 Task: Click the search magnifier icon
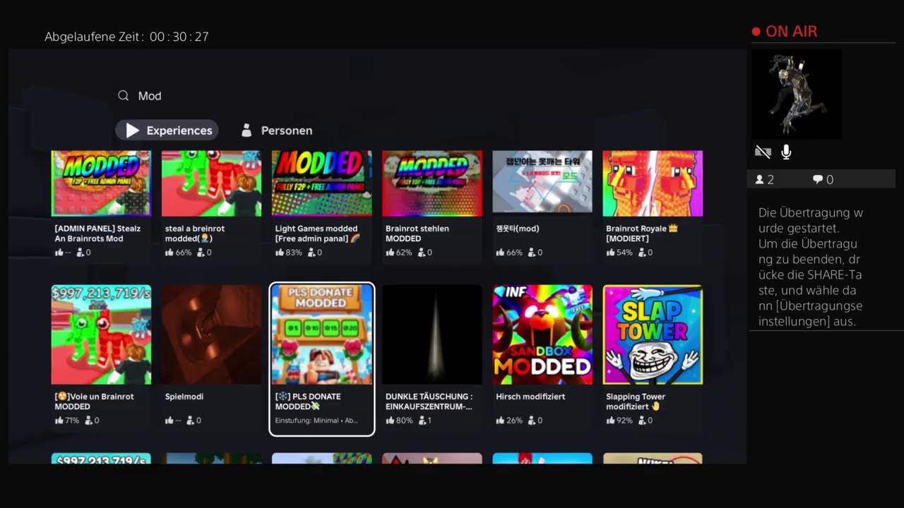click(124, 96)
